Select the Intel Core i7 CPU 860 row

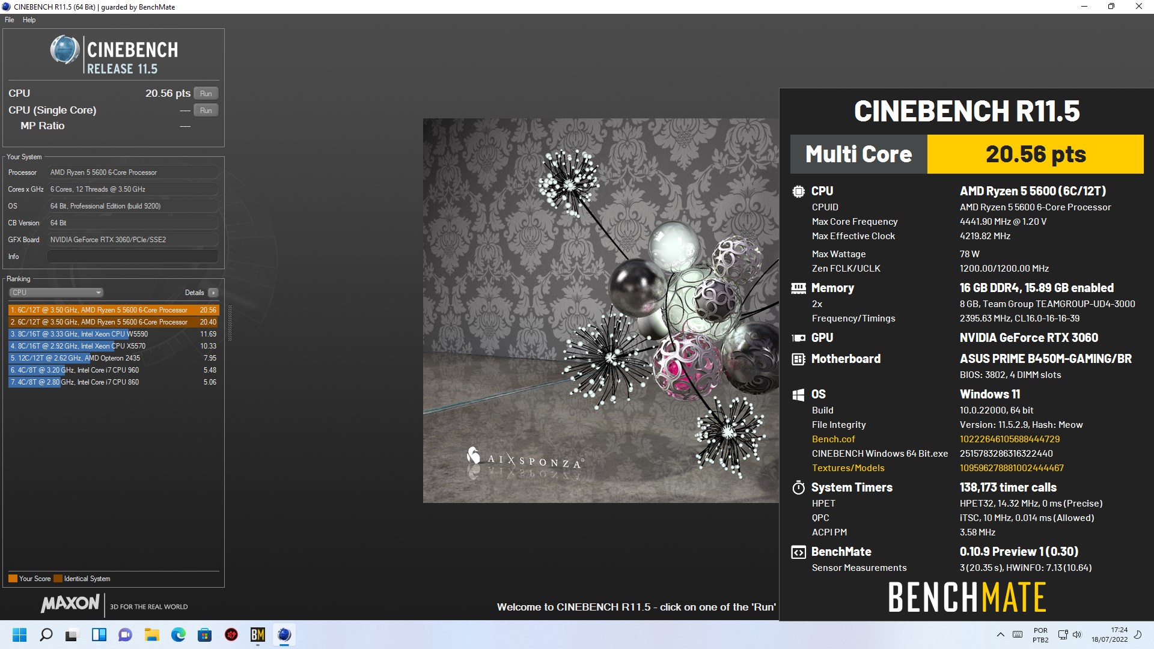114,382
